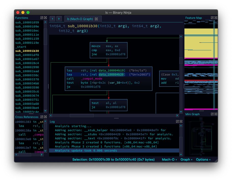Viewport: 232px width, 181px height.
Task: Open the Graph view mode dropdown
Action: (186, 160)
